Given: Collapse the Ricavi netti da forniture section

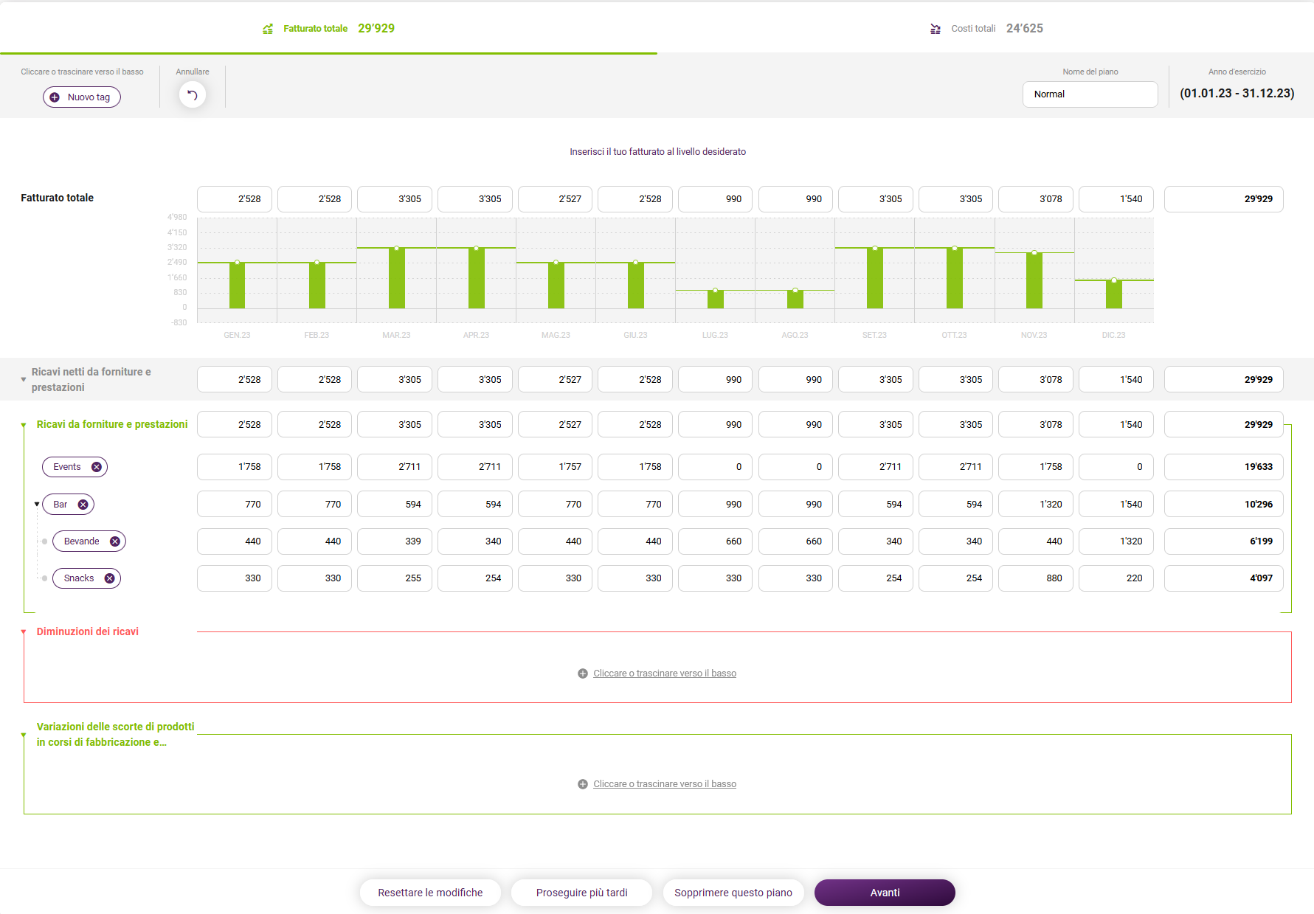Looking at the screenshot, I should [24, 380].
